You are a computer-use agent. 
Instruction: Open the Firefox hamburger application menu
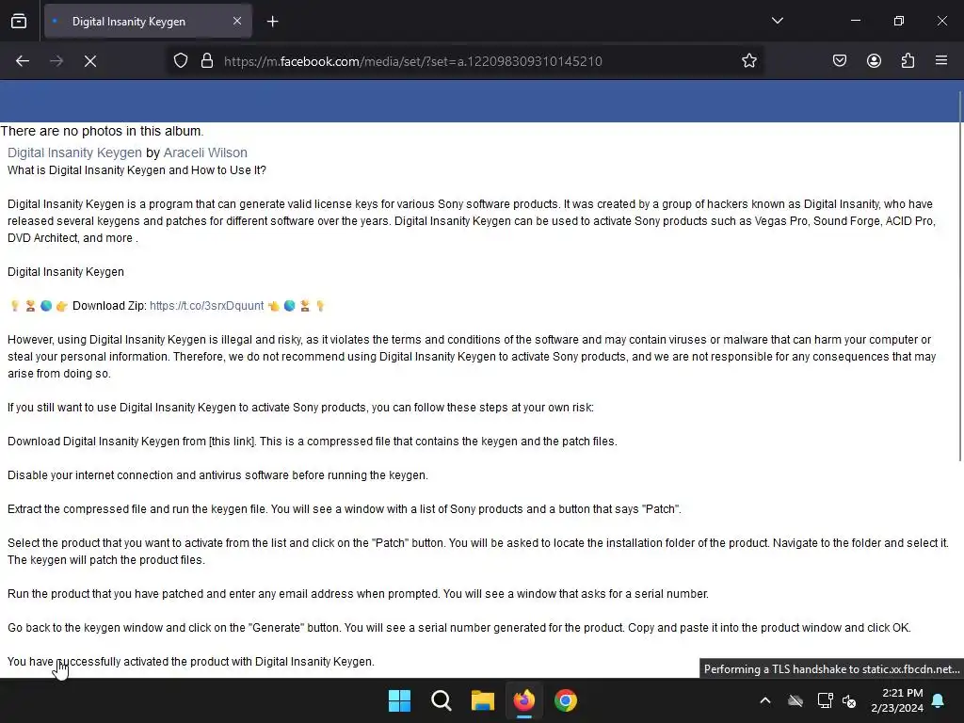[941, 61]
